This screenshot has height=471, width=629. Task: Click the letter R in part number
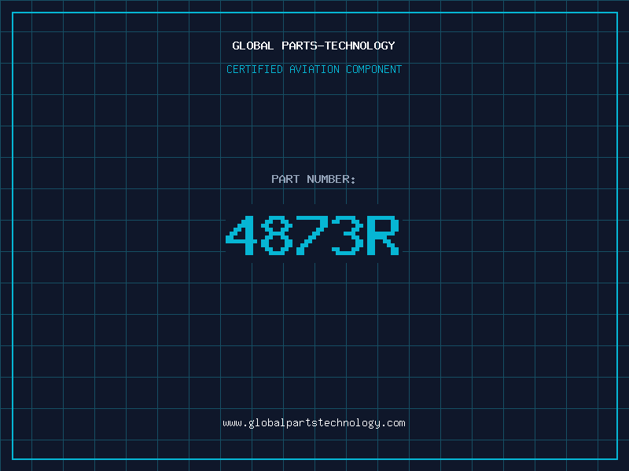[x=384, y=235]
